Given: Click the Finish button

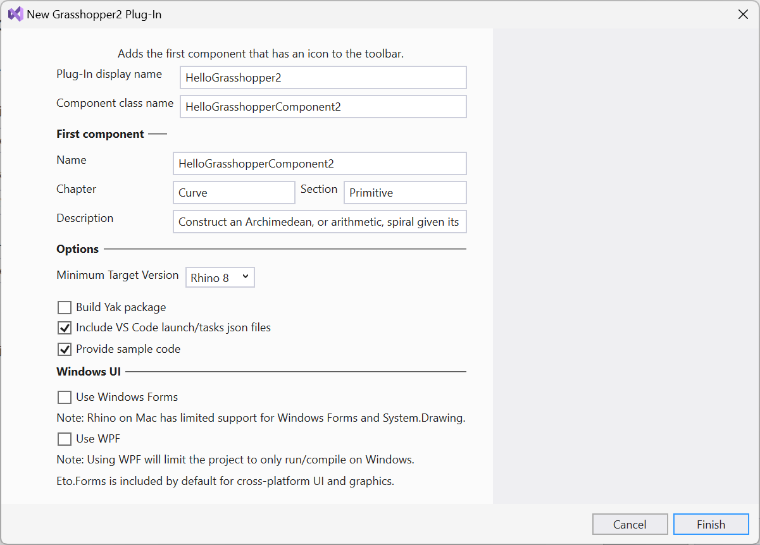Looking at the screenshot, I should 711,524.
